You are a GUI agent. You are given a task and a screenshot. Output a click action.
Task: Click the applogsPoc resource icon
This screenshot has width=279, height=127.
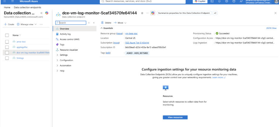(14, 47)
